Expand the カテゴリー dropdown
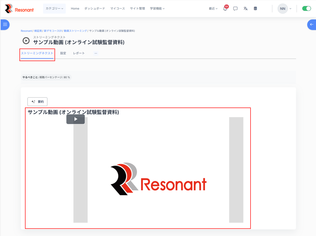This screenshot has width=316, height=236. (x=54, y=9)
